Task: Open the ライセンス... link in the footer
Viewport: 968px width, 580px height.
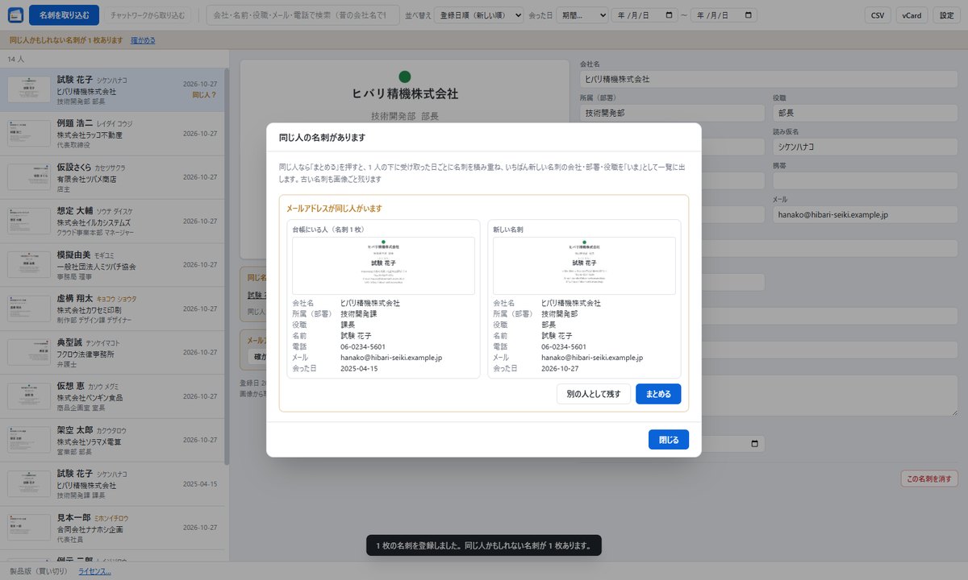Action: tap(94, 572)
